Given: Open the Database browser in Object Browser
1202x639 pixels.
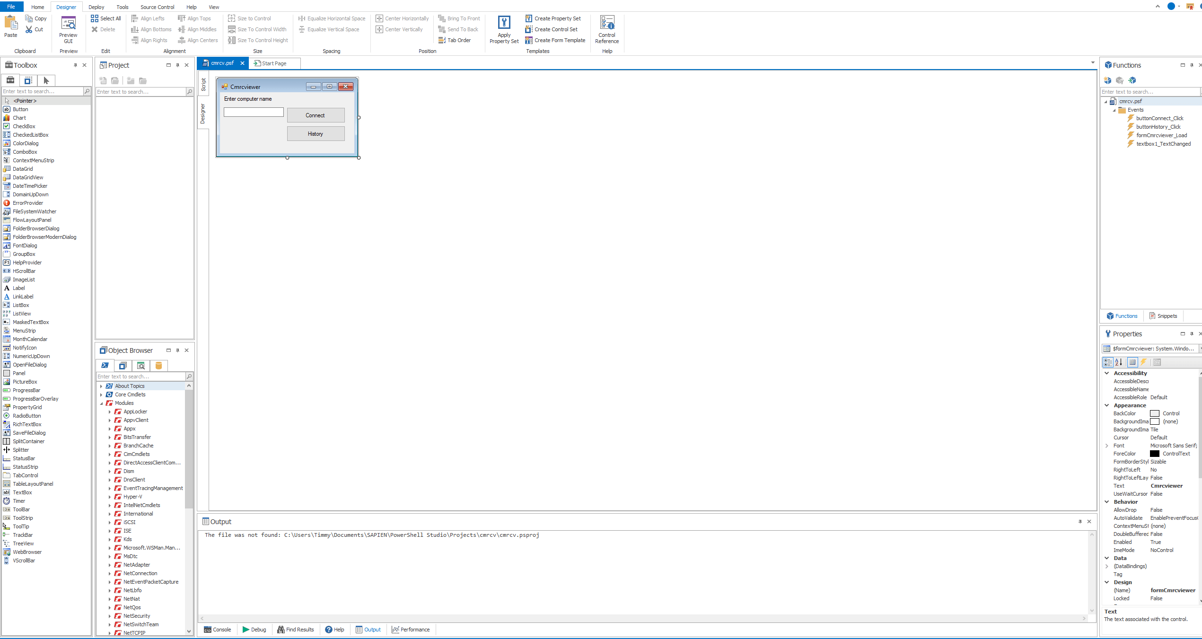Looking at the screenshot, I should (158, 366).
